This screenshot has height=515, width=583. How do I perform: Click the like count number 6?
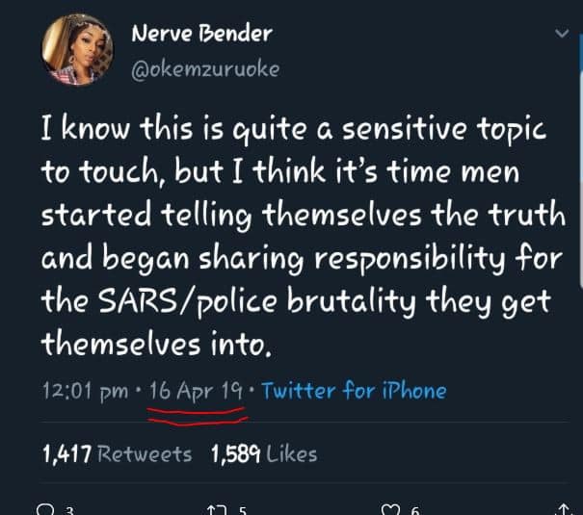coord(415,511)
